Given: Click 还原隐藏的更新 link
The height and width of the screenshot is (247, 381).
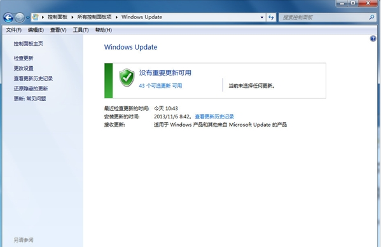Looking at the screenshot, I should pos(31,88).
